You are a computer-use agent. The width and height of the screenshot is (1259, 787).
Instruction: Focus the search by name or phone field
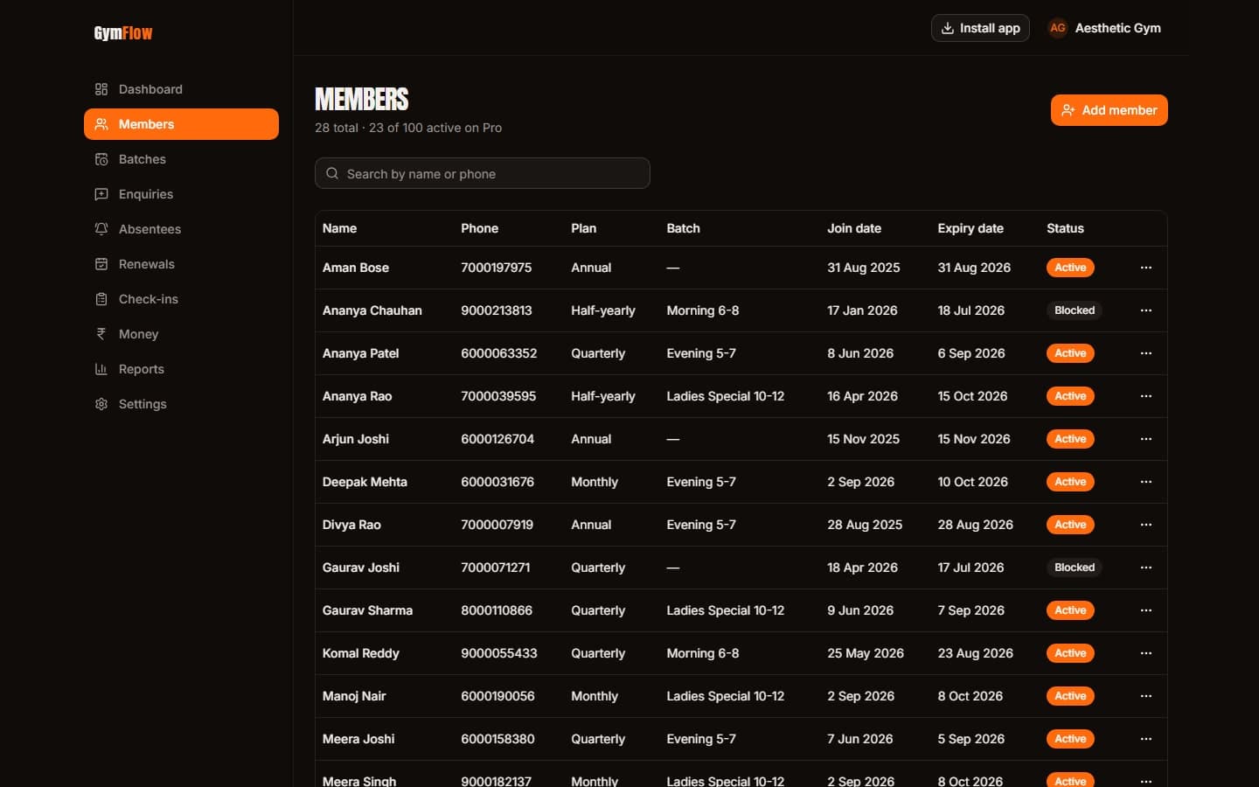(x=483, y=173)
